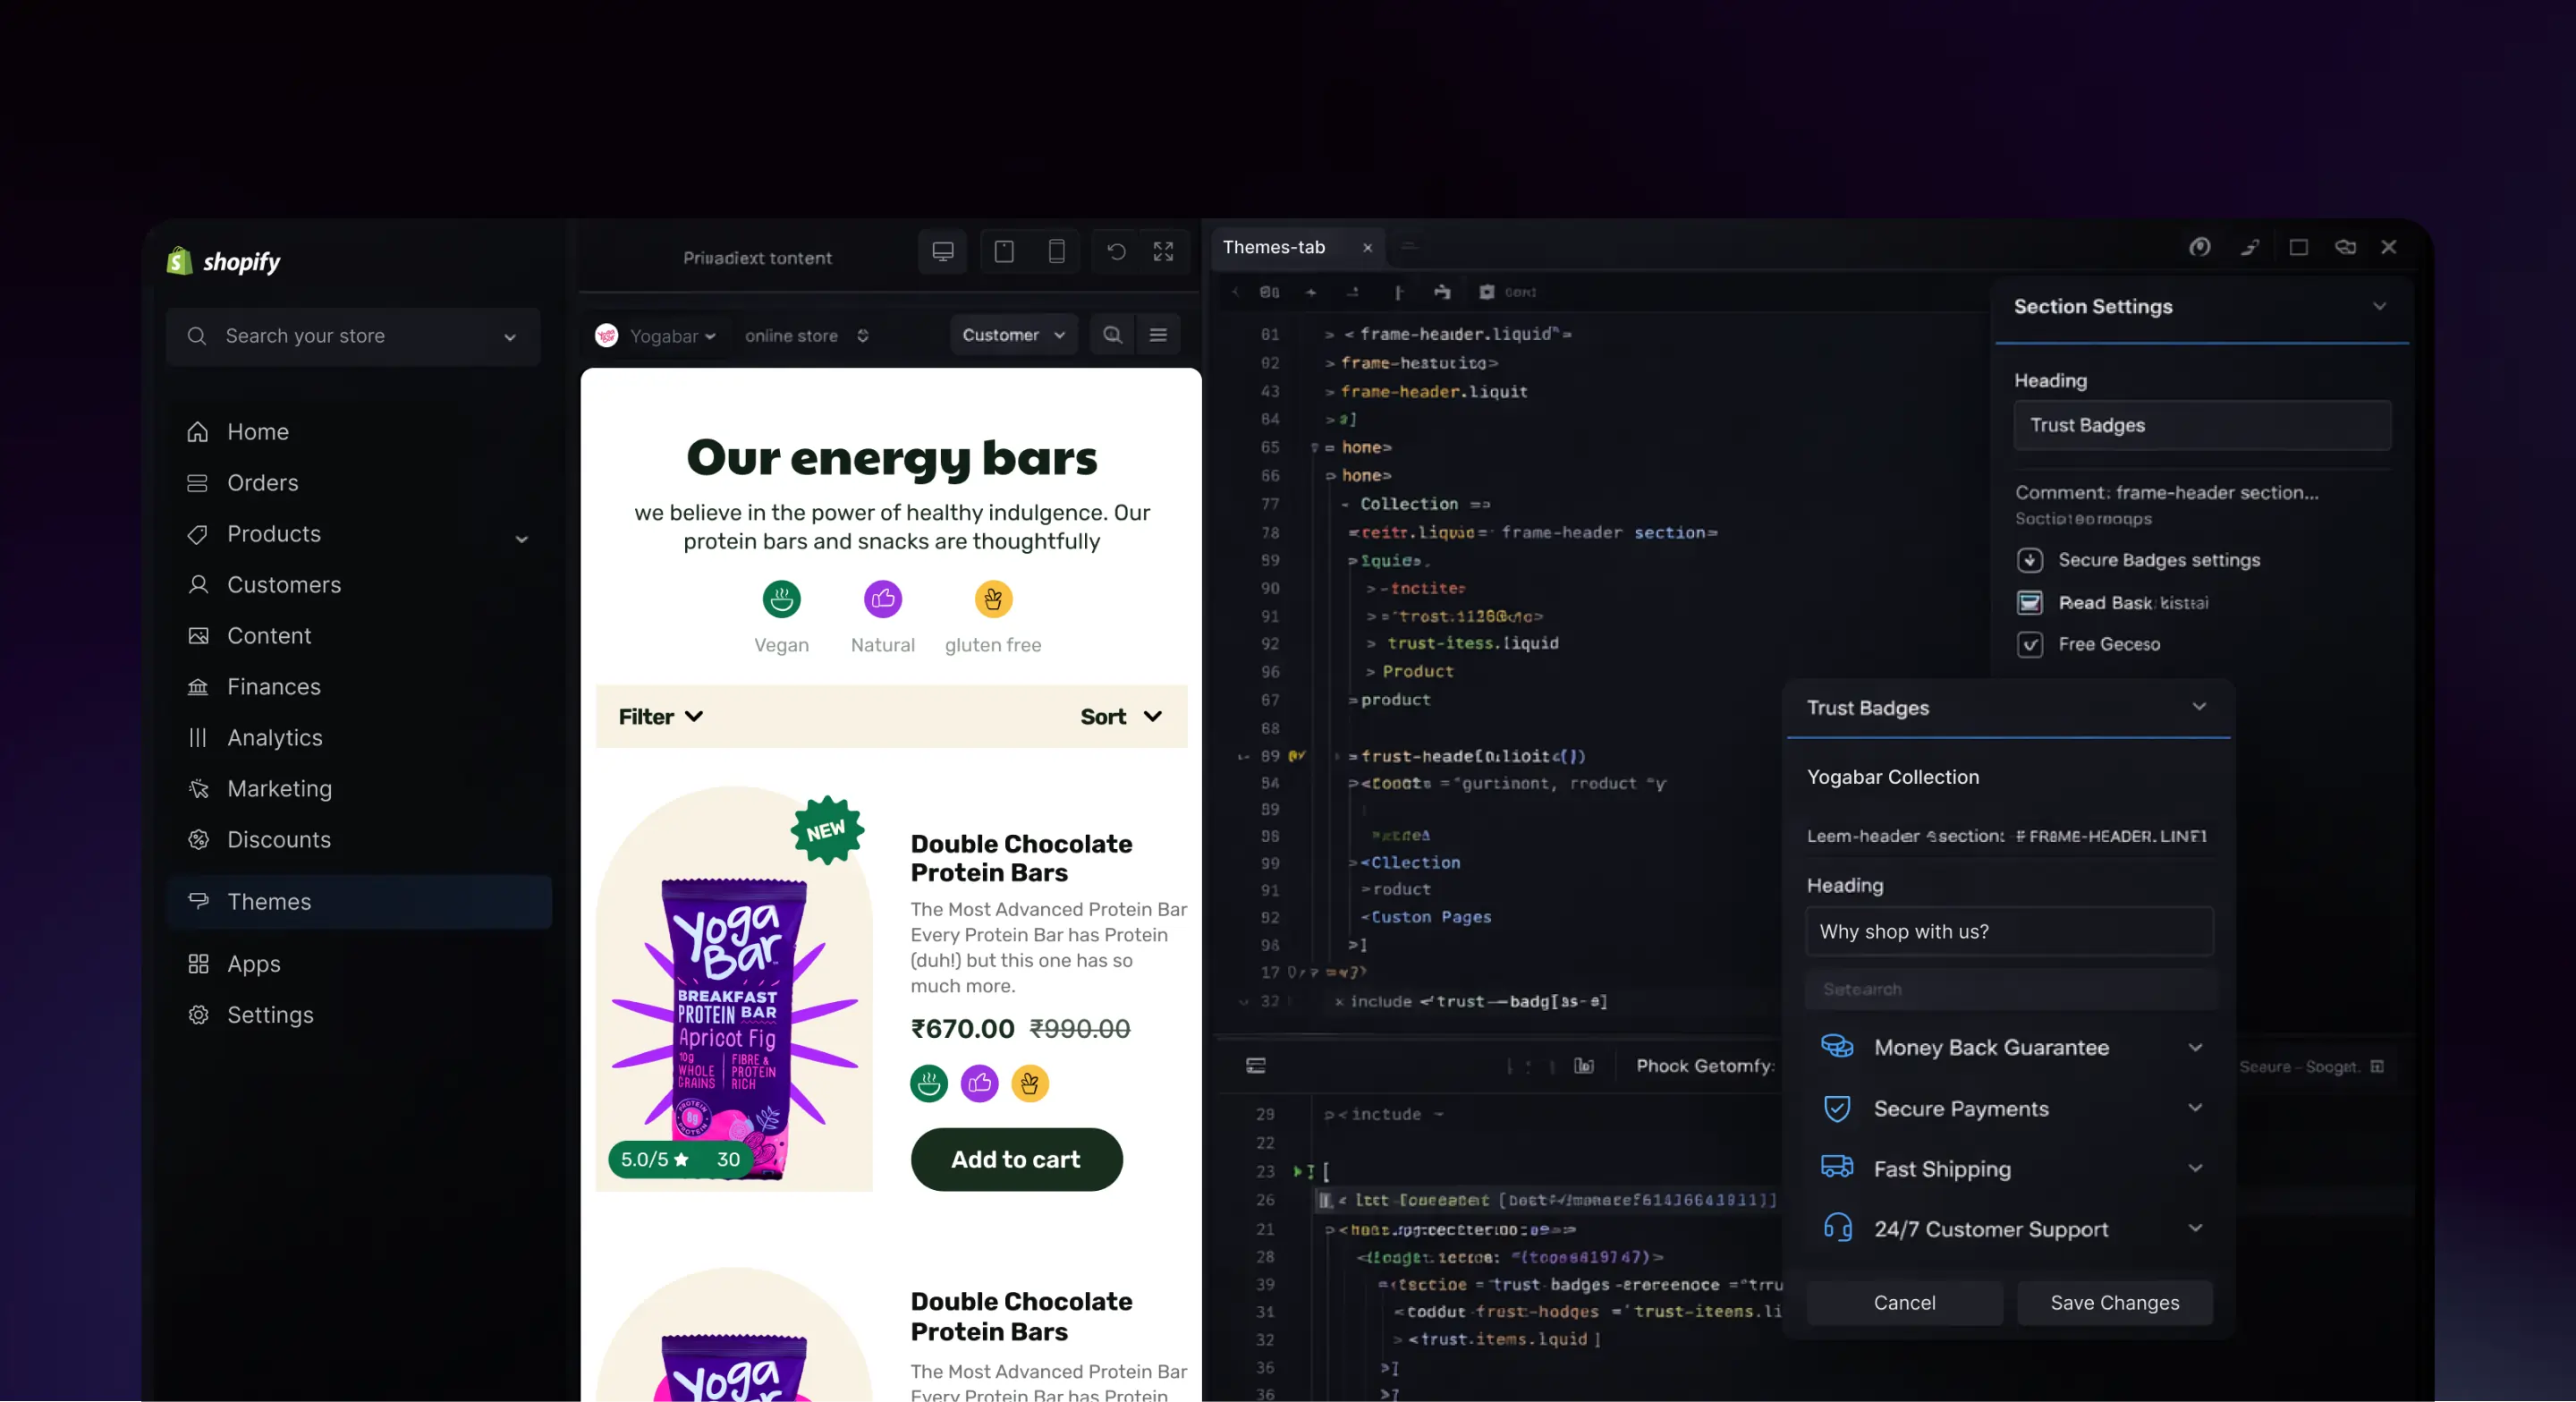Enable the Free Geceso checkbox
The width and height of the screenshot is (2576, 1402).
(x=2031, y=645)
